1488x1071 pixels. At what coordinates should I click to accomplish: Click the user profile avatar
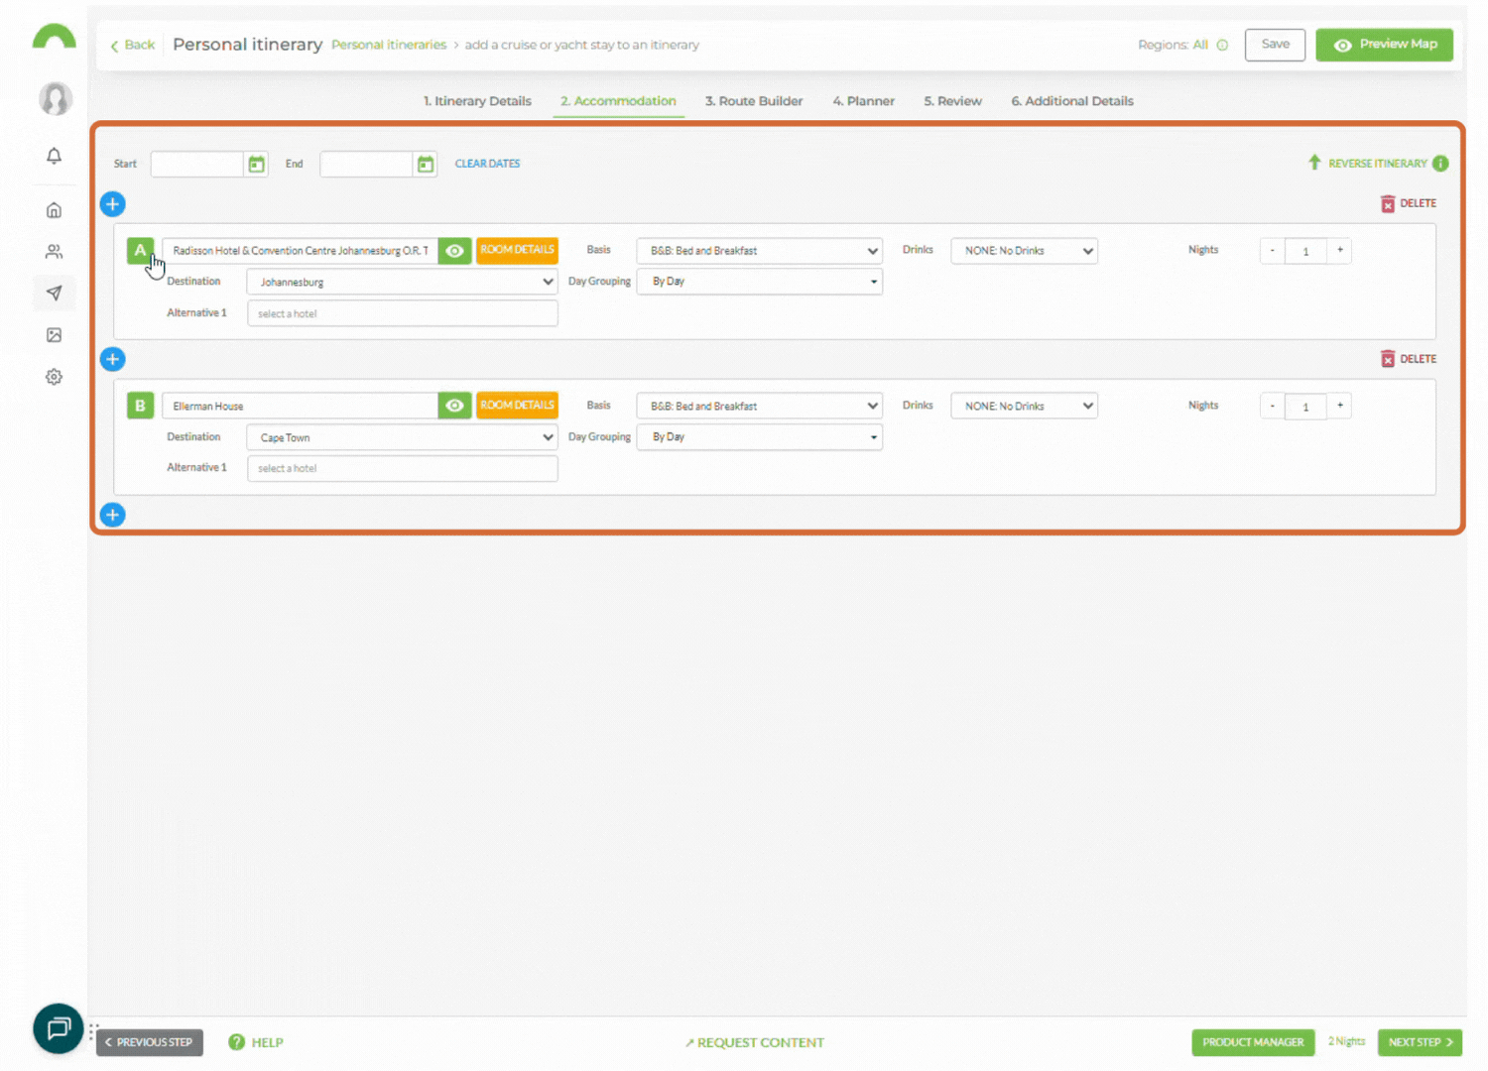[56, 98]
